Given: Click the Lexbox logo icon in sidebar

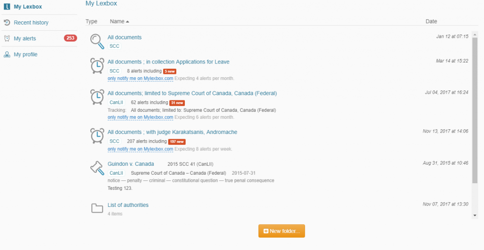Looking at the screenshot, I should point(7,7).
